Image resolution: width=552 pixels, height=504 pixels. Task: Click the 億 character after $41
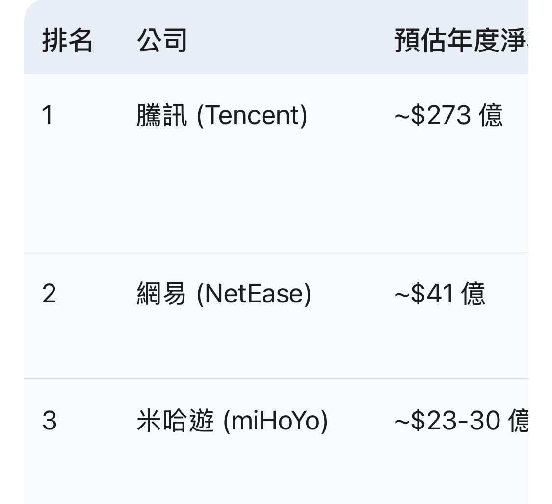[x=473, y=294]
